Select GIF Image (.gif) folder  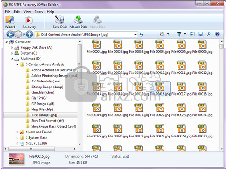click(x=40, y=104)
